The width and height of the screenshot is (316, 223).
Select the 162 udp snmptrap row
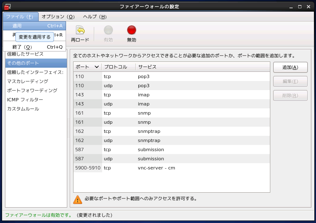point(172,140)
